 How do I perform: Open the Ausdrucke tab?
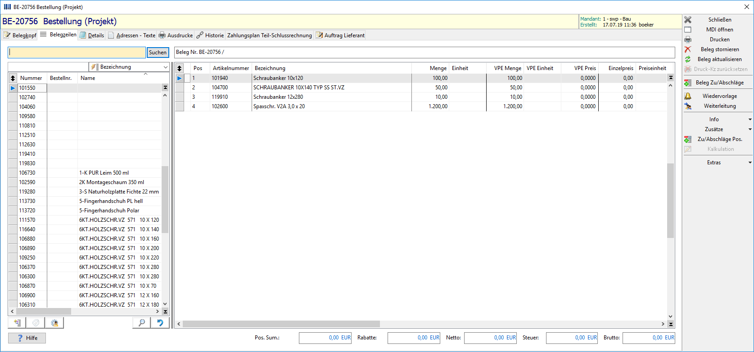(x=176, y=35)
